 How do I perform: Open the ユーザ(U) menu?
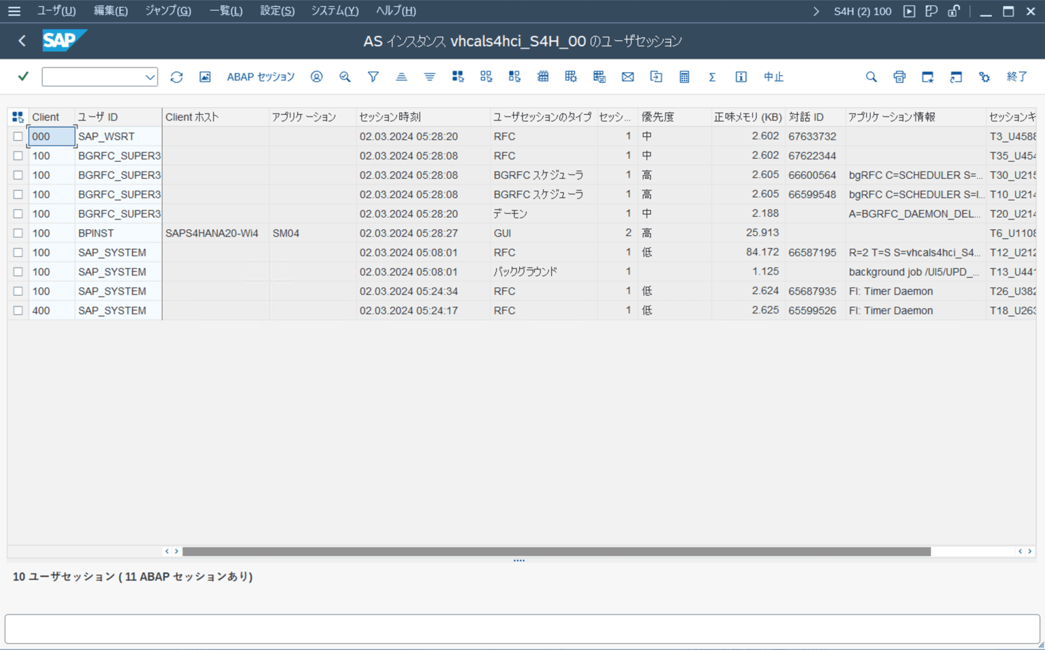[x=56, y=10]
